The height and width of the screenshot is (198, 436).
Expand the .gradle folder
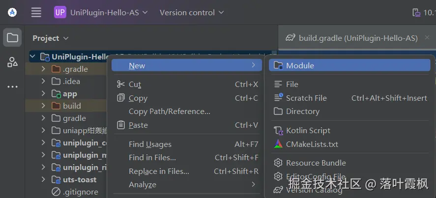tap(43, 69)
